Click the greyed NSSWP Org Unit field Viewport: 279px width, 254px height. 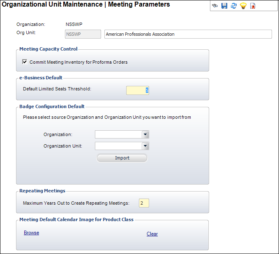(x=83, y=34)
